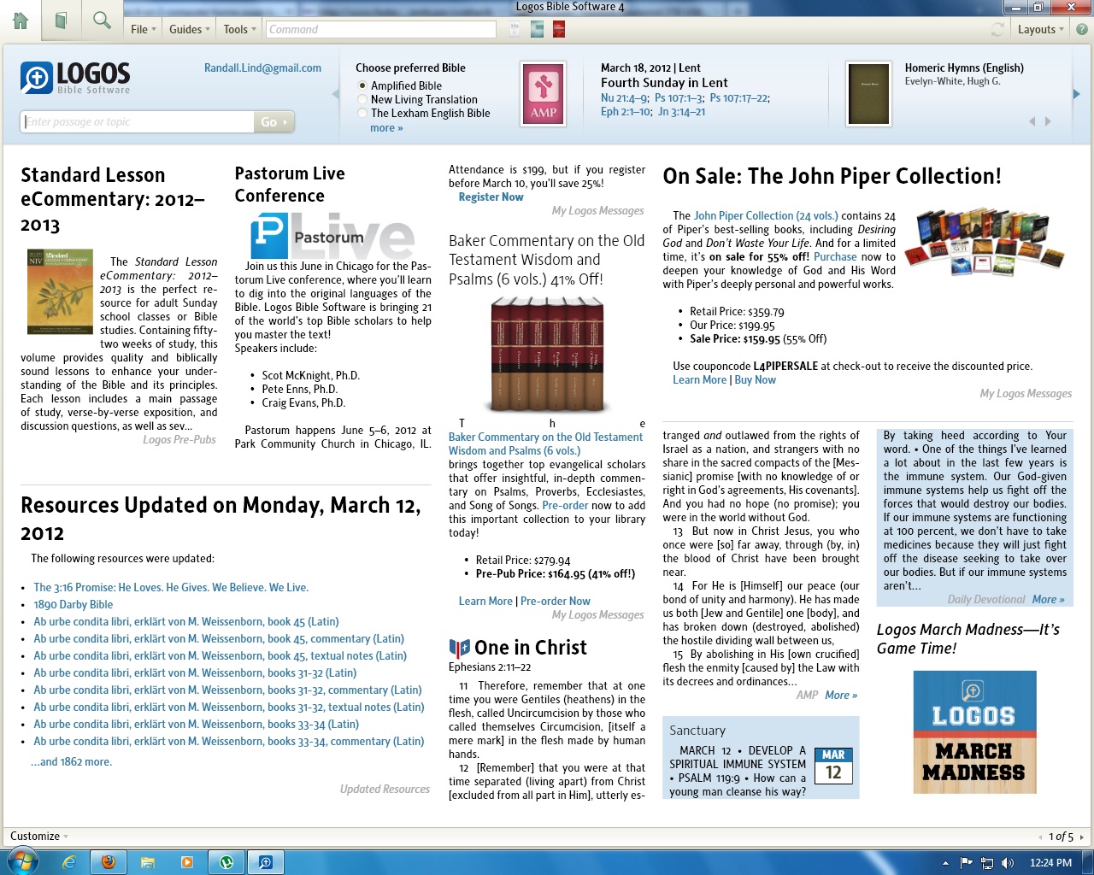The height and width of the screenshot is (875, 1094).
Task: Open the Customize dropdown
Action: click(39, 837)
